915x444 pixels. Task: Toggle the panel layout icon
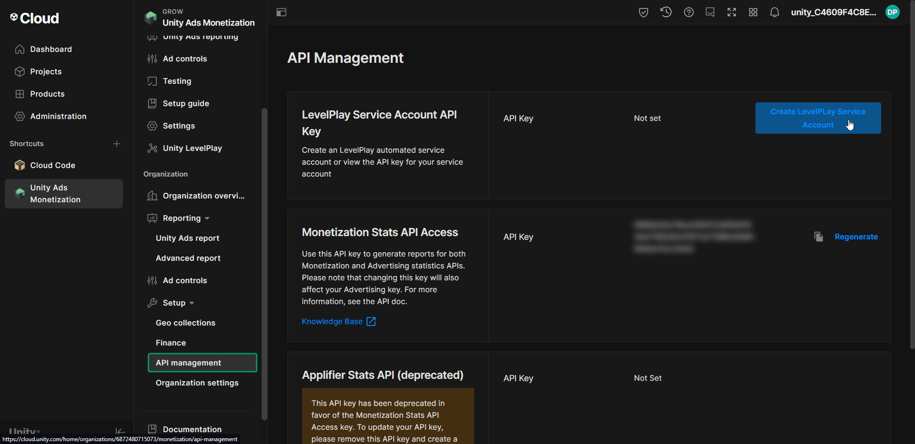[x=282, y=12]
